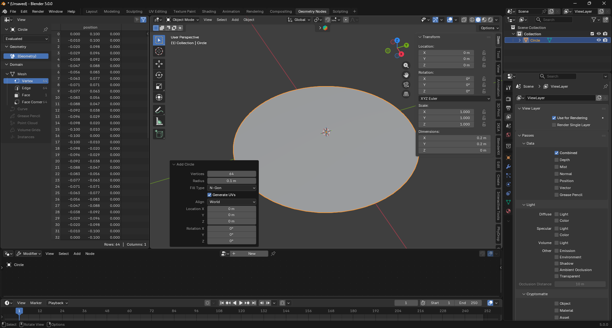Activate the Scale tool

click(159, 86)
